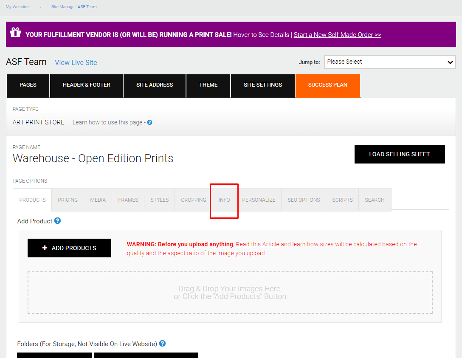Click the ADD PRODUCTS button
This screenshot has width=462, height=358.
click(x=69, y=248)
